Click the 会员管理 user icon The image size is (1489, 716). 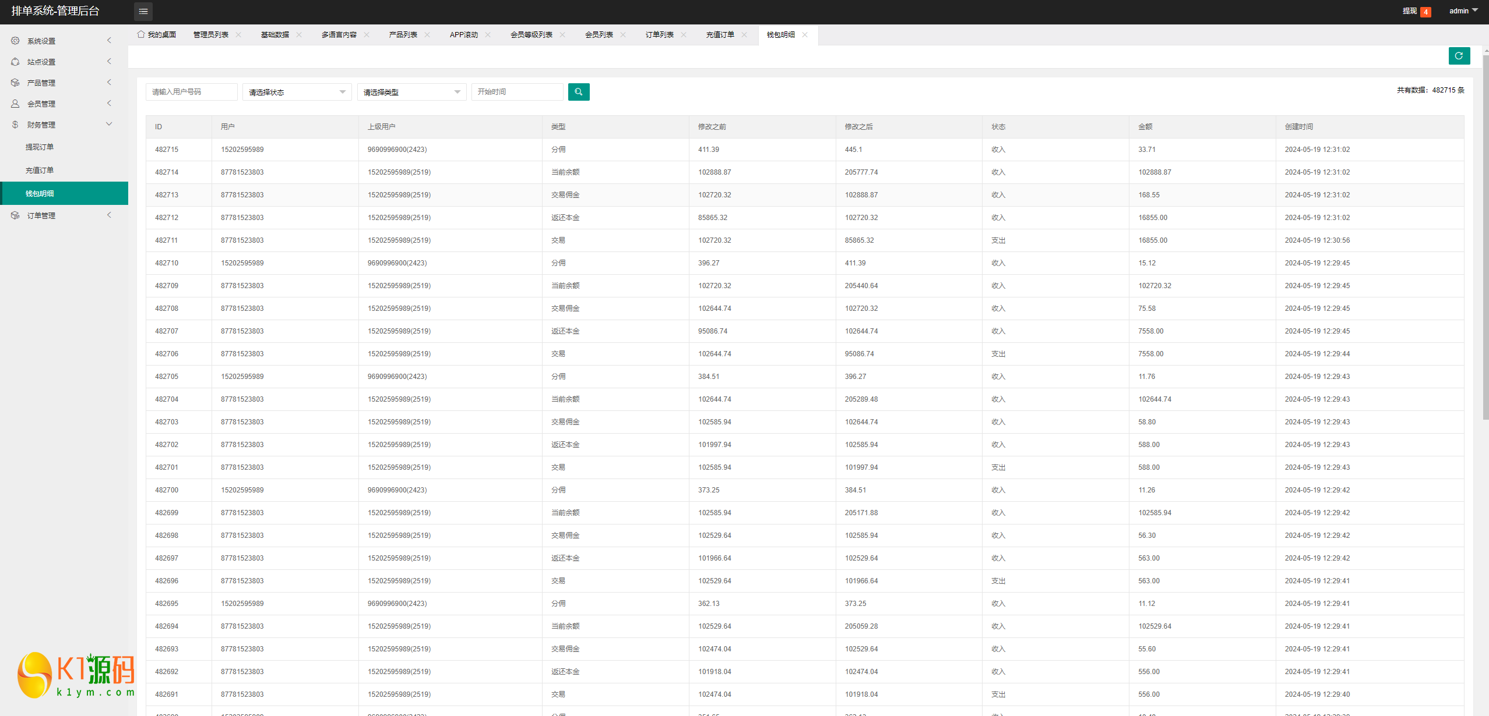tap(15, 104)
